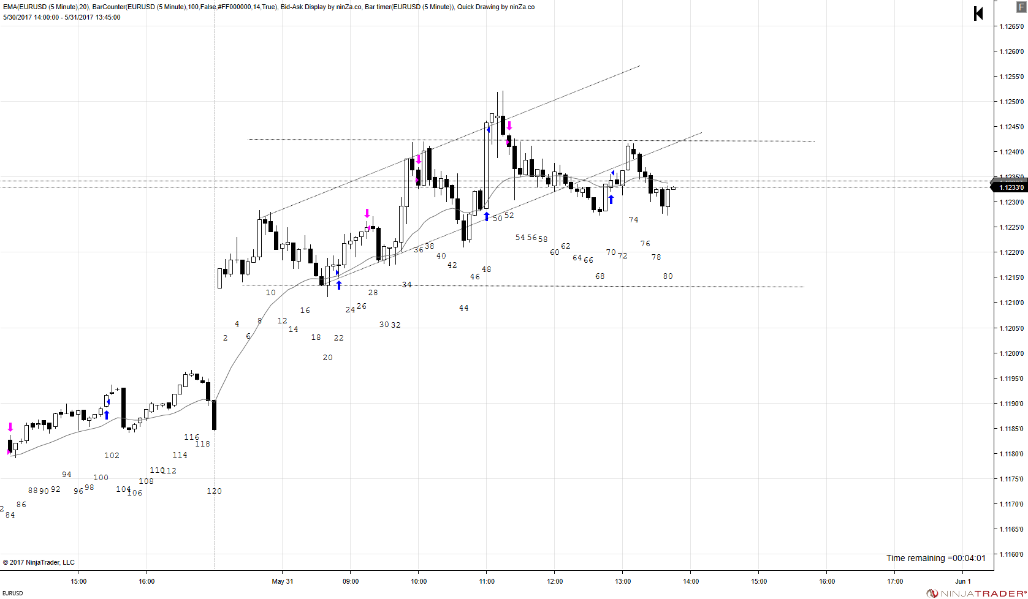1028x599 pixels.
Task: Click bar counter number 20
Action: tap(328, 358)
